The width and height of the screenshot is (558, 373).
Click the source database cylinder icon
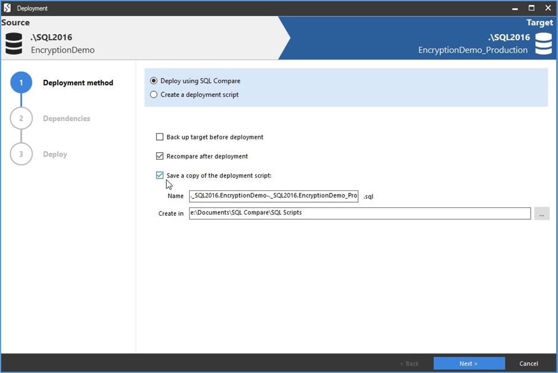pos(14,43)
